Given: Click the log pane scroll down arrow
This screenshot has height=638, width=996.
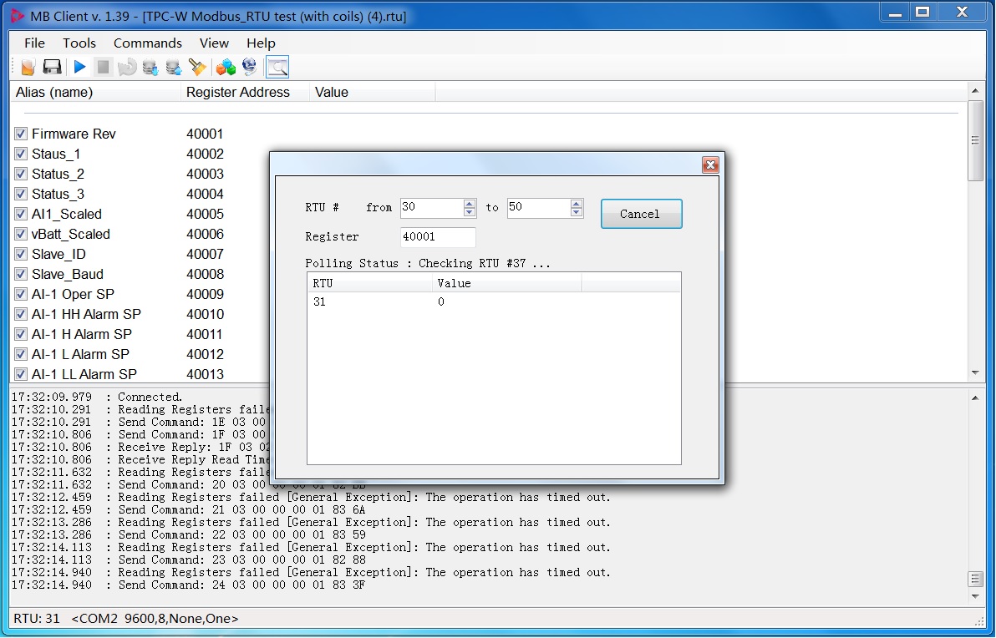Looking at the screenshot, I should 975,596.
